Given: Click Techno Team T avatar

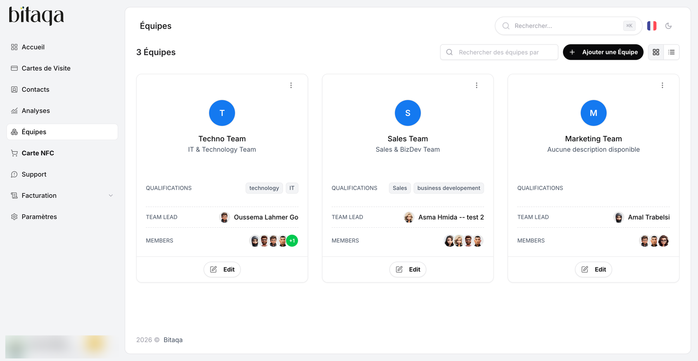Looking at the screenshot, I should [x=222, y=113].
